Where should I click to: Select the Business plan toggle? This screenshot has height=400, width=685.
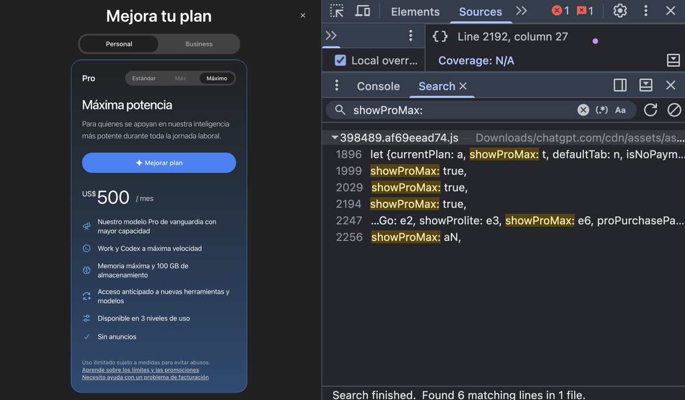[x=199, y=44]
